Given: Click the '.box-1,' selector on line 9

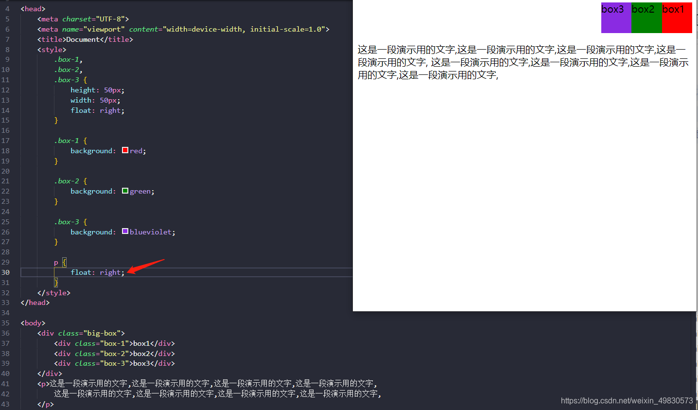Looking at the screenshot, I should [68, 59].
